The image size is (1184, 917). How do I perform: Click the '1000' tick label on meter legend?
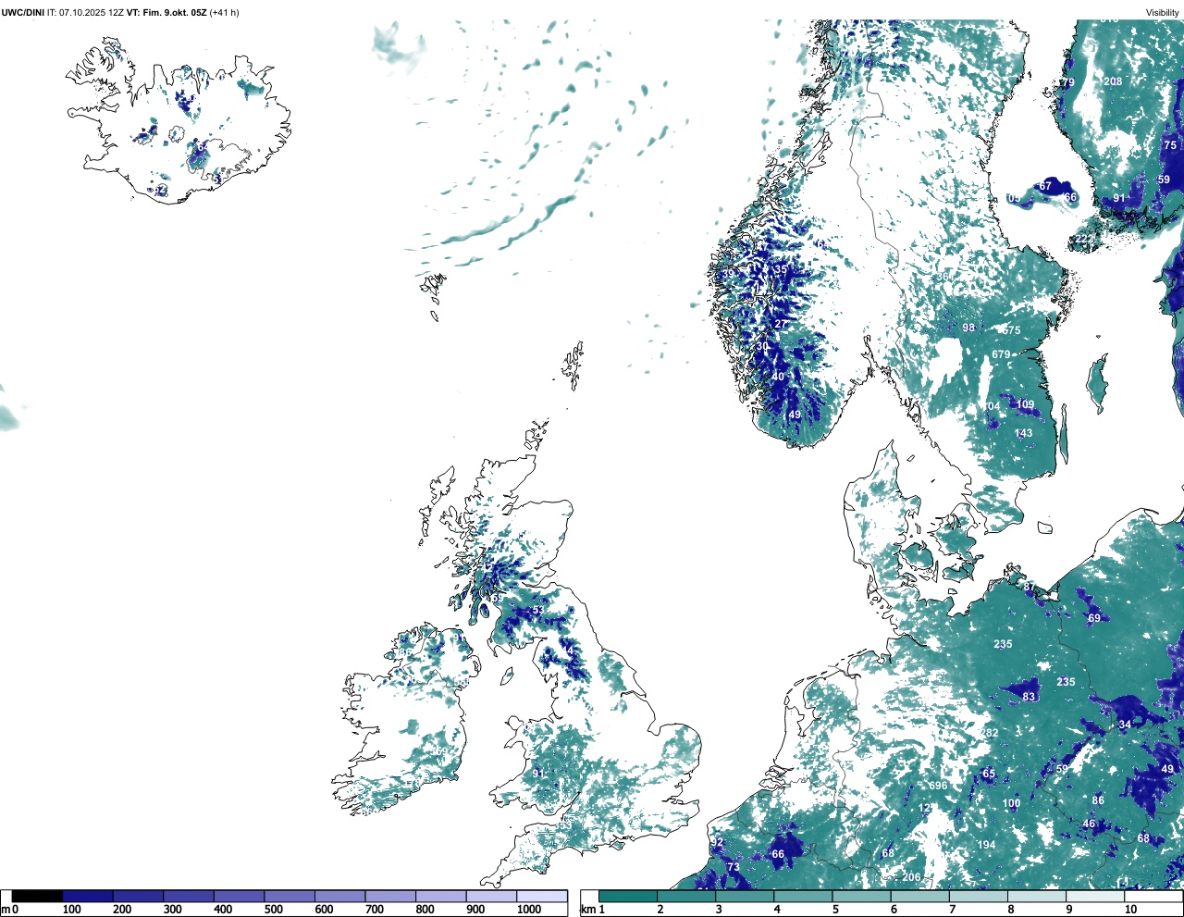[x=529, y=910]
